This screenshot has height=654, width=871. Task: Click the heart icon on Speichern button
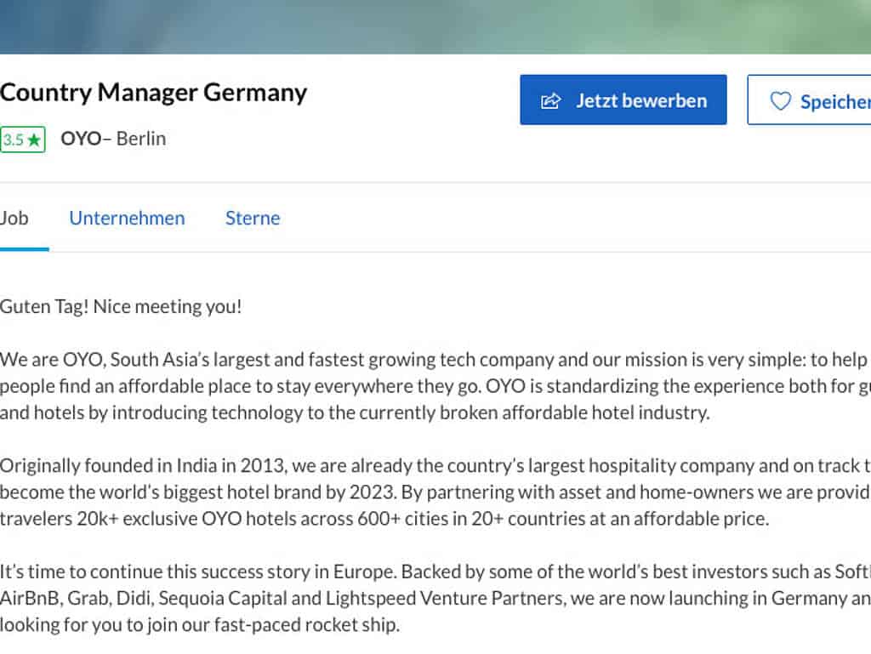tap(780, 101)
